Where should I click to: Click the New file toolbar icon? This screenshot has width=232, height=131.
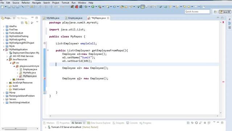(3, 7)
